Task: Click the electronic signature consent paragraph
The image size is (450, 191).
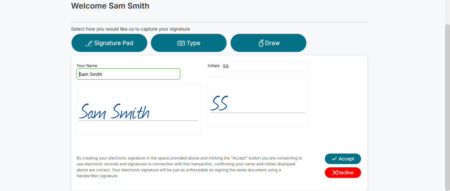Action: coord(189,167)
